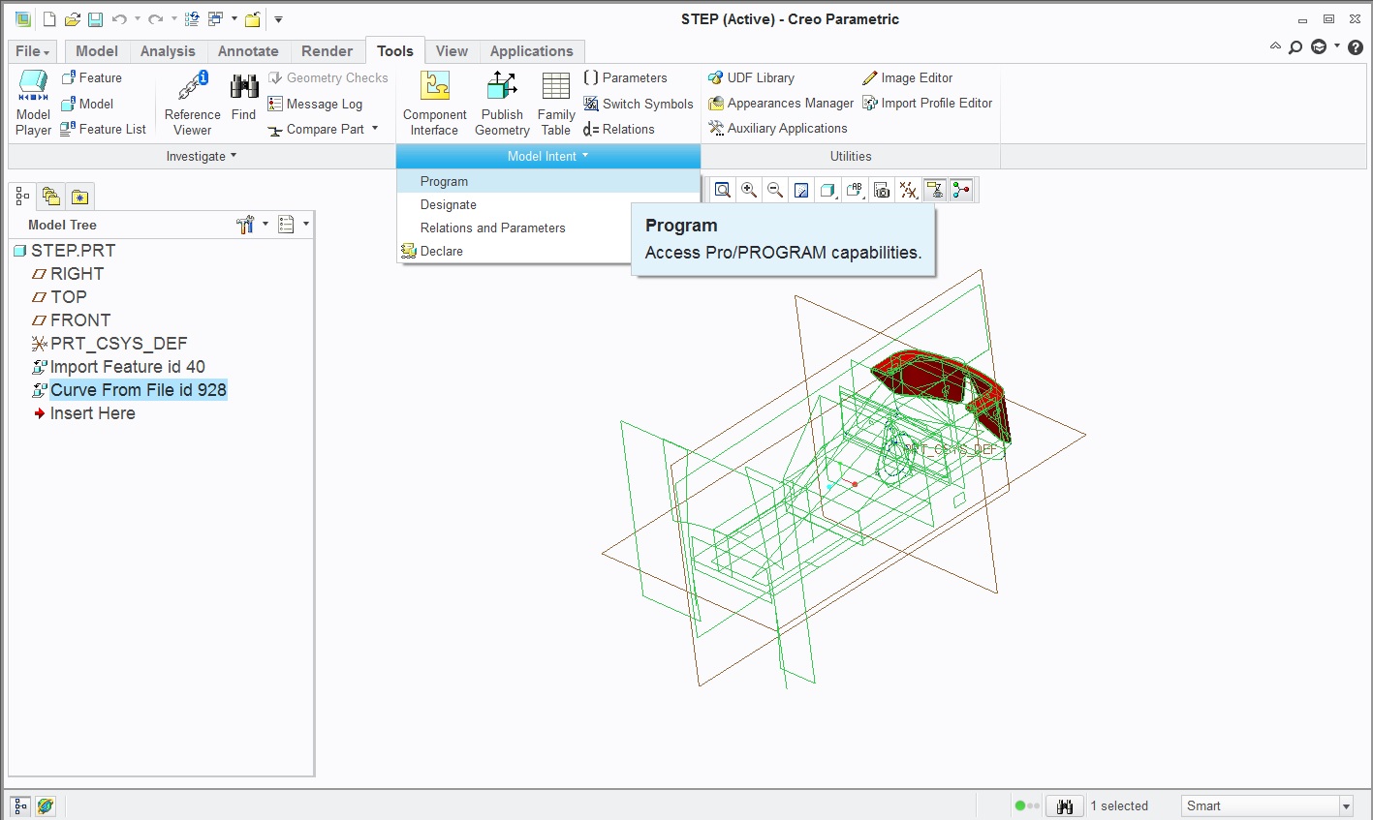The height and width of the screenshot is (820, 1373).
Task: Open the Applications ribbon tab
Action: (531, 51)
